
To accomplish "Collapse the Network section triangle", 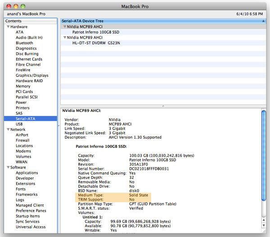I will pyautogui.click(x=8, y=130).
